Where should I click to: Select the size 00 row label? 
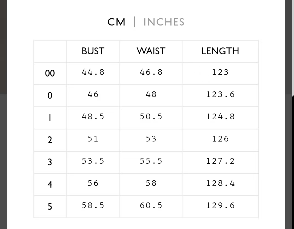(x=50, y=73)
